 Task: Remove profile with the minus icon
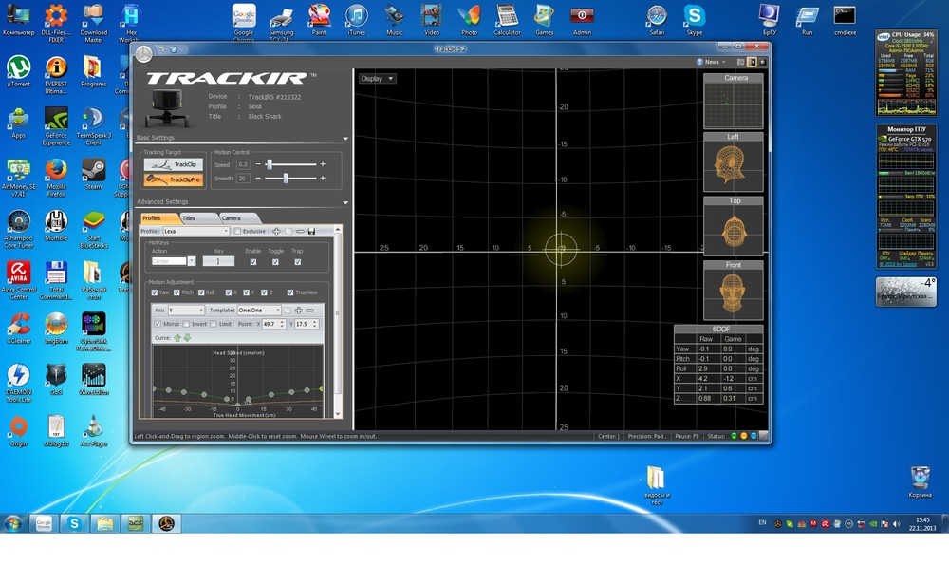(300, 231)
